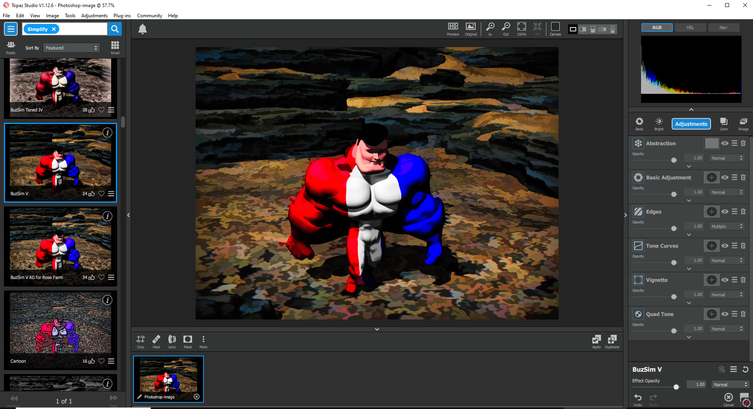753x409 pixels.
Task: Expand the Vignette adjustment settings
Action: click(x=689, y=303)
